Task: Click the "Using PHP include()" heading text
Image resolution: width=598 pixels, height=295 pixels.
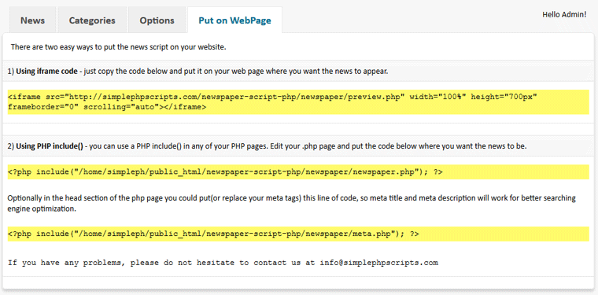Action: point(50,146)
